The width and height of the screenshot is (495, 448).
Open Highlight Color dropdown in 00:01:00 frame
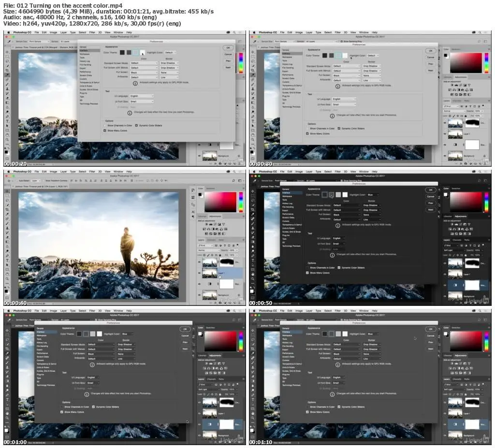[x=127, y=334]
